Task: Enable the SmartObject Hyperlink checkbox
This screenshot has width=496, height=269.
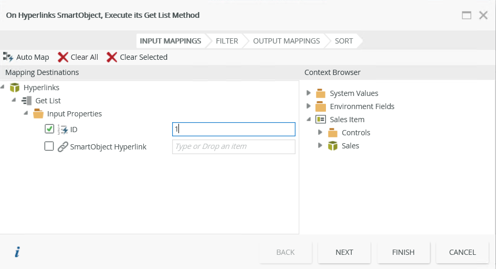Action: click(x=49, y=147)
